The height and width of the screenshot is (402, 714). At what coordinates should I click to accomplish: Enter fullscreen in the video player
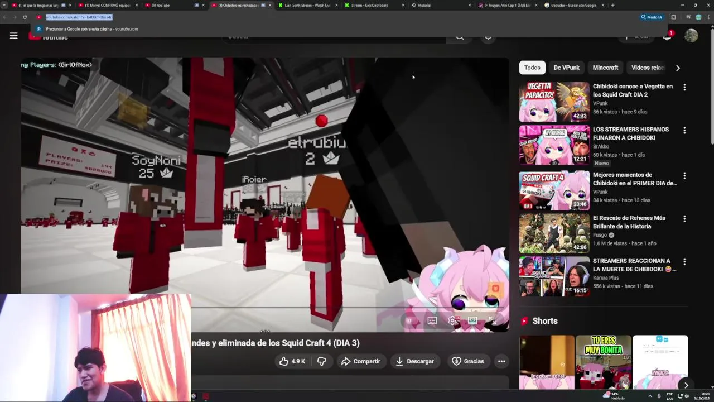pyautogui.click(x=493, y=320)
